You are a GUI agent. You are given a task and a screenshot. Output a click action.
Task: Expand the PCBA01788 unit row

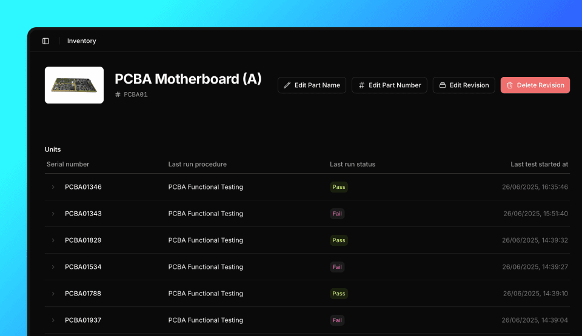coord(53,294)
